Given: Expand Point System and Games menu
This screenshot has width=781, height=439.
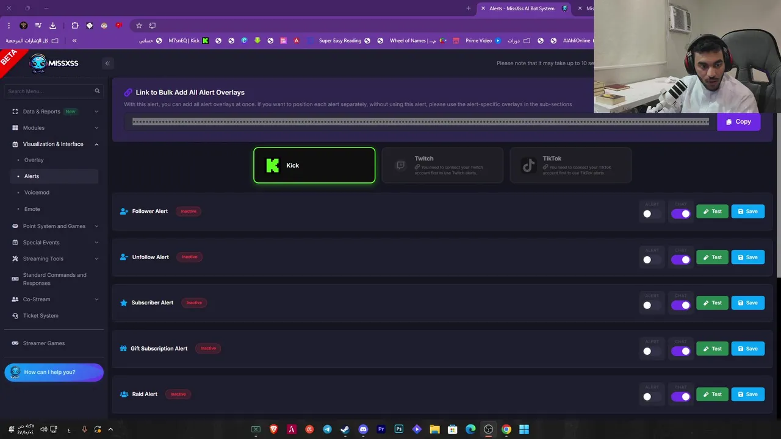Looking at the screenshot, I should click(54, 226).
